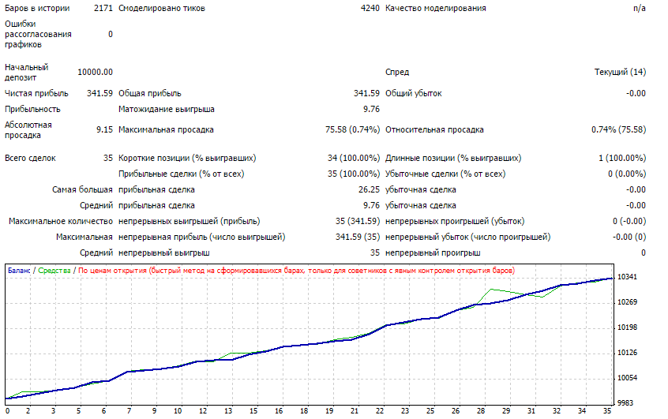This screenshot has width=668, height=419.
Task: Click 'Длинные позиции (% выигравших)' label
Action: pos(453,158)
